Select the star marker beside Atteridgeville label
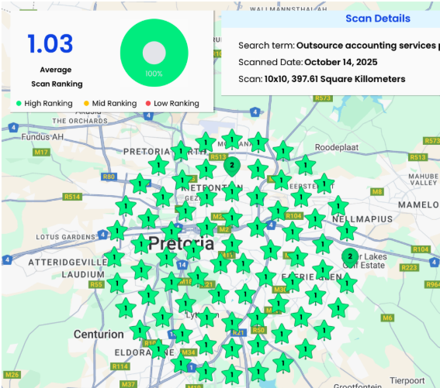This screenshot has height=388, width=440. click(114, 257)
